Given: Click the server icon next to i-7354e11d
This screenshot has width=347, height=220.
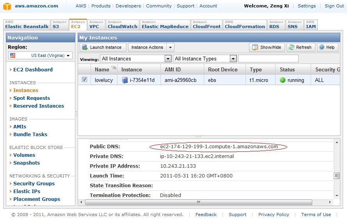Looking at the screenshot, I should pos(125,80).
